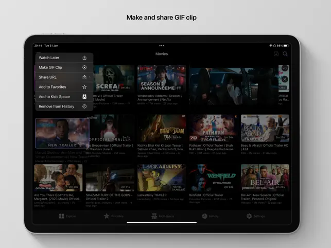The width and height of the screenshot is (331, 248).
Task: Tap the battery indicator in status bar
Action: [286, 46]
